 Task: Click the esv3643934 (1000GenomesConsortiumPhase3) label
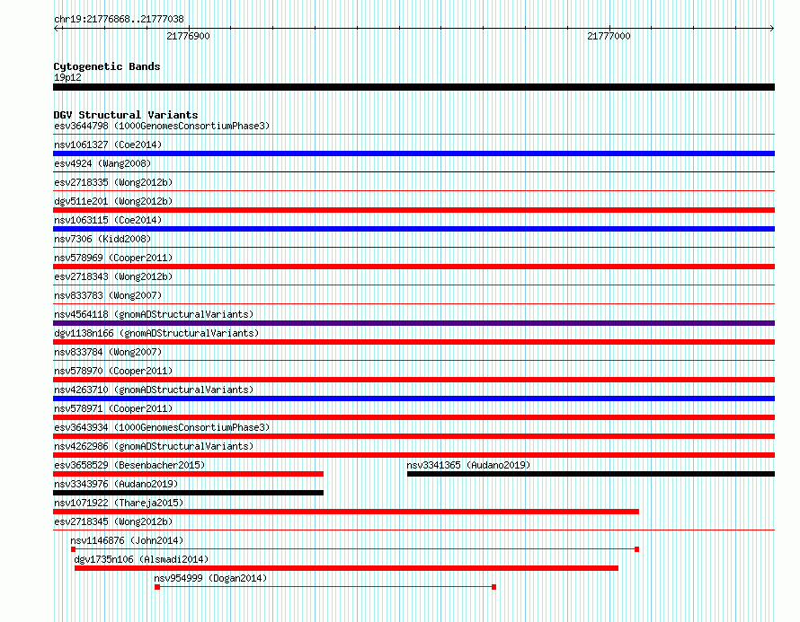(162, 427)
